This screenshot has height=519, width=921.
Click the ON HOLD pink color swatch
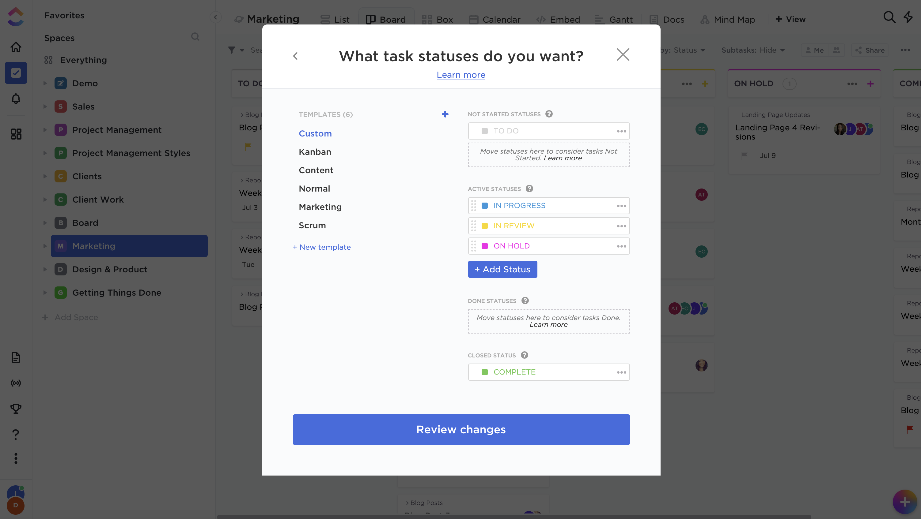[x=485, y=246]
